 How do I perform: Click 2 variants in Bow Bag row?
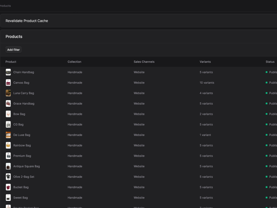(206, 114)
